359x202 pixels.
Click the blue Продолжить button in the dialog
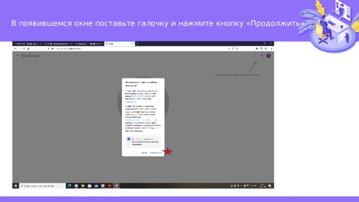point(156,153)
